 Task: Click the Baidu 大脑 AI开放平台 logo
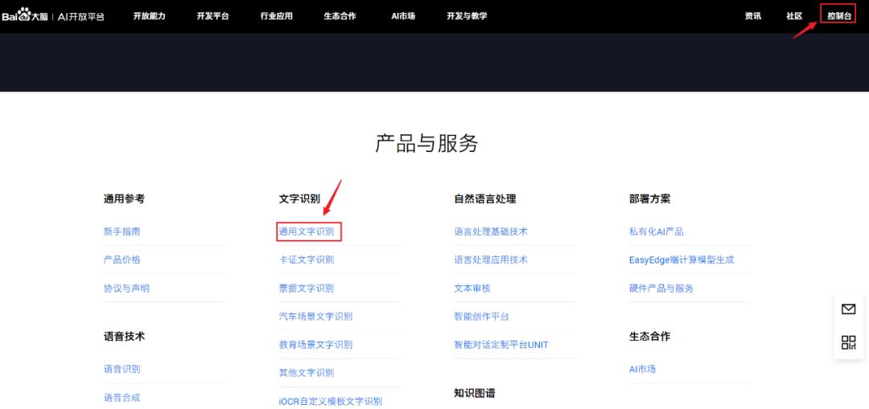53,16
